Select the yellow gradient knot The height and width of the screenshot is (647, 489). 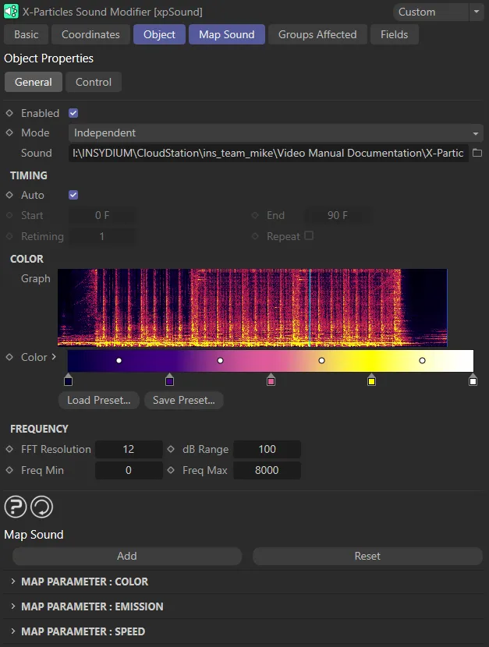[371, 380]
